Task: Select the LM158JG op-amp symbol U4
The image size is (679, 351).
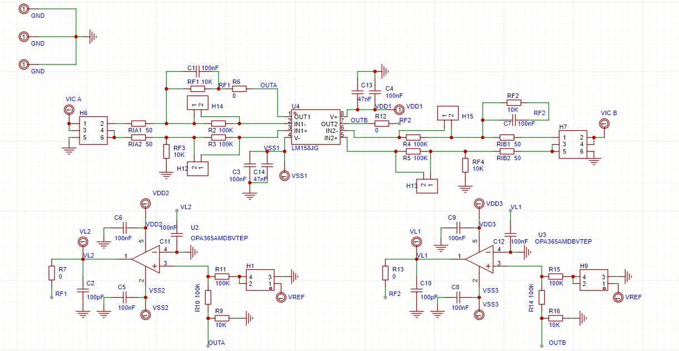Action: click(x=317, y=128)
